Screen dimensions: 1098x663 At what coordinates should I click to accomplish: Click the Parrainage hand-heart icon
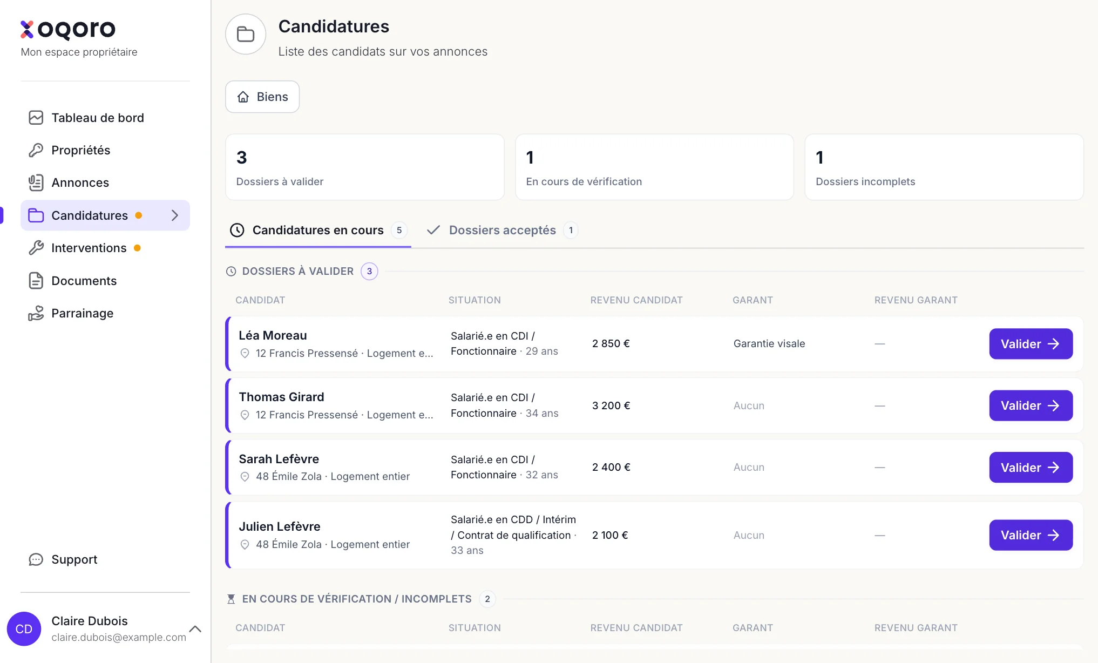tap(36, 313)
